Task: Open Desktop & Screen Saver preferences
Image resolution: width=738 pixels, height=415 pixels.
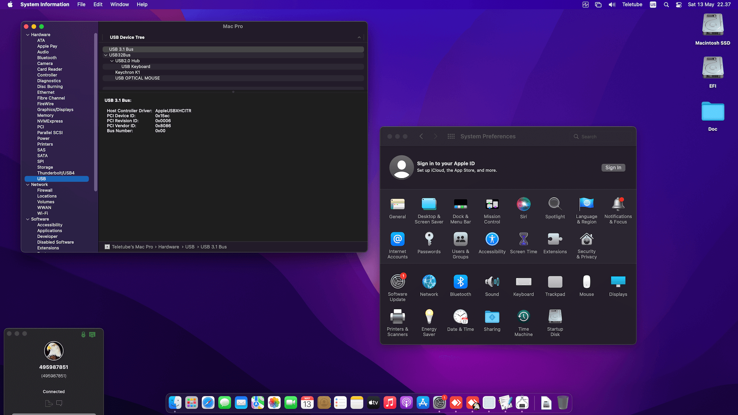Action: 429,211
